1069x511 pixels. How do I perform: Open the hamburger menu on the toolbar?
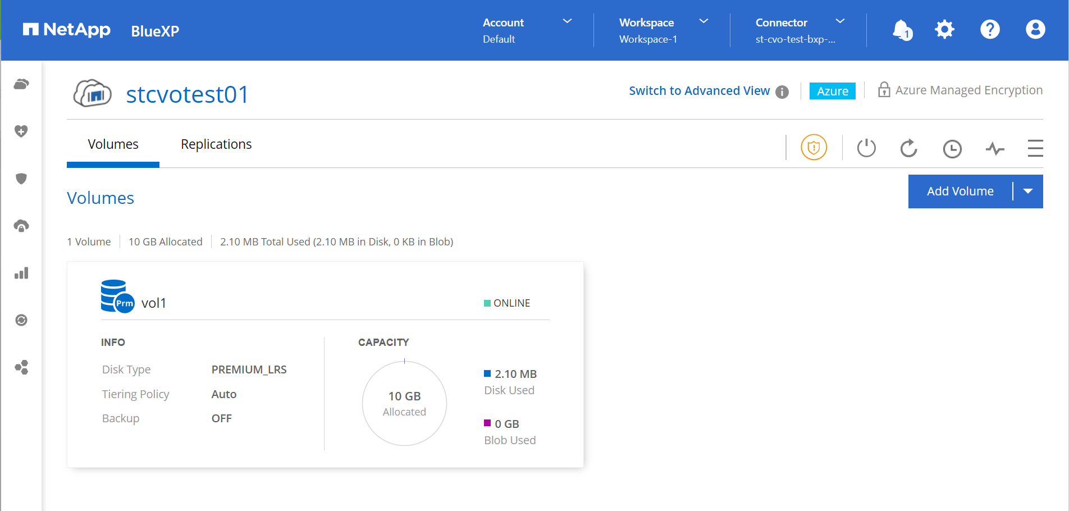[x=1035, y=148]
